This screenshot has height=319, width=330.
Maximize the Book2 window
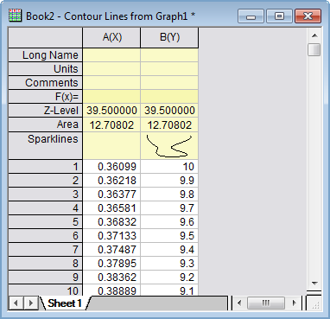coord(279,16)
